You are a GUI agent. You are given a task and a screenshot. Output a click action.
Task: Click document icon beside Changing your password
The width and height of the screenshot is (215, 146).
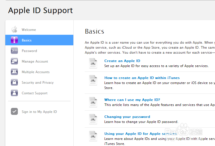pos(93,119)
